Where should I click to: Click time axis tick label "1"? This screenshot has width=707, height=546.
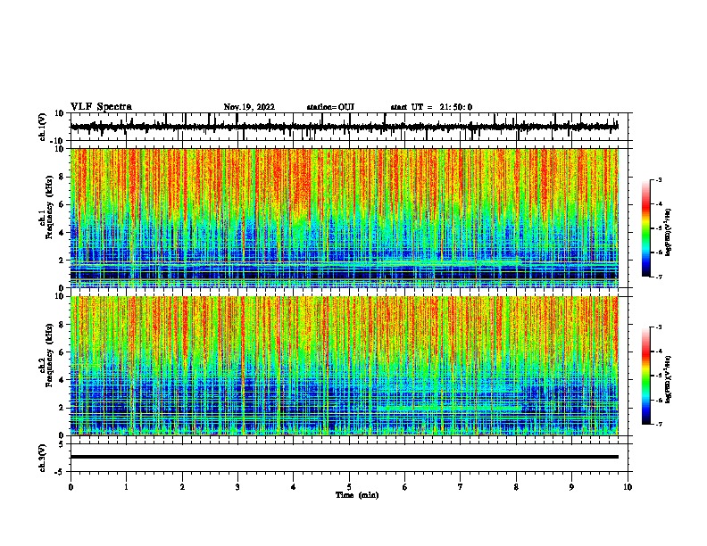pos(126,487)
